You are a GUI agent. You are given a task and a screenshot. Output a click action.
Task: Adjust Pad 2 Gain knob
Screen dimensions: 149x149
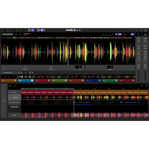tap(139, 39)
